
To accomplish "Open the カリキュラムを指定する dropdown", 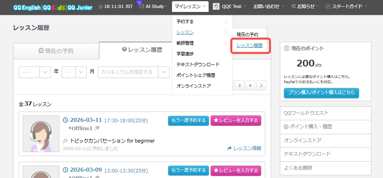I will tap(133, 72).
